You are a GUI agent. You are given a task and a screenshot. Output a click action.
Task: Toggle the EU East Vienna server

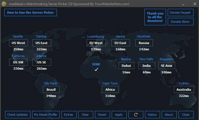click(120, 43)
